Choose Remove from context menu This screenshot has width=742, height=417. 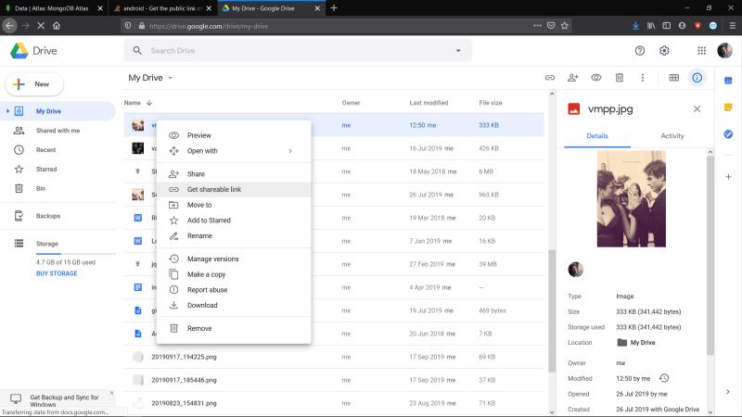coord(234,328)
